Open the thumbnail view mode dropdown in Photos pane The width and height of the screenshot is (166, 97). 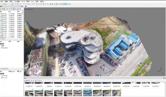41,81
